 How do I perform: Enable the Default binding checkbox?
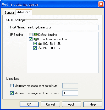coord(31,35)
